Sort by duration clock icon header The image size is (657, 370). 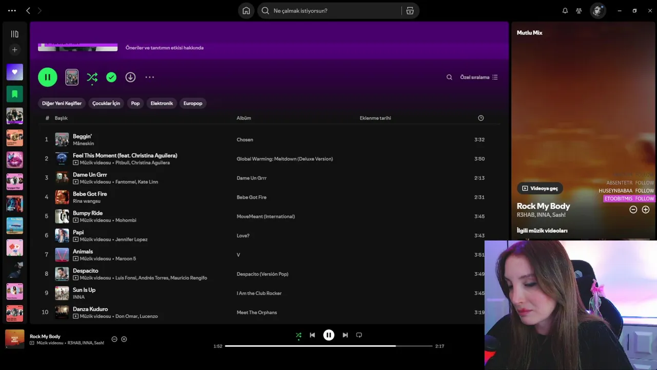click(481, 118)
